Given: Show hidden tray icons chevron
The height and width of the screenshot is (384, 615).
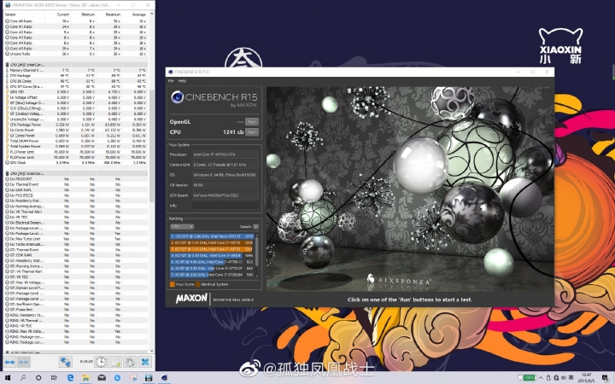Looking at the screenshot, I should click(541, 378).
